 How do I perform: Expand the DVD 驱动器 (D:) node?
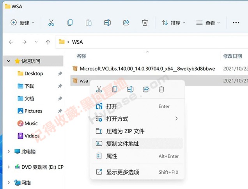tap(9, 167)
